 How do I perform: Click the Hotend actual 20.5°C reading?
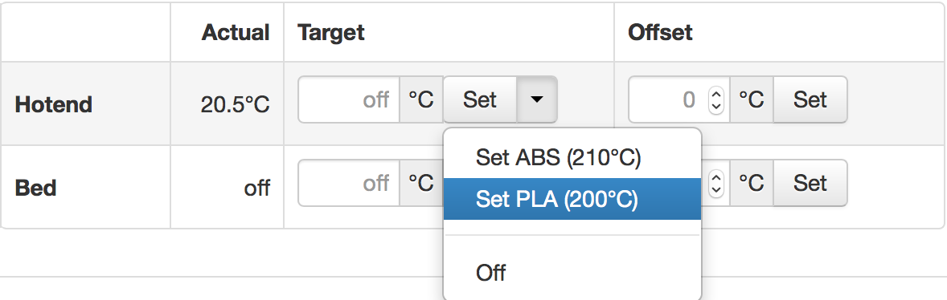pyautogui.click(x=235, y=105)
